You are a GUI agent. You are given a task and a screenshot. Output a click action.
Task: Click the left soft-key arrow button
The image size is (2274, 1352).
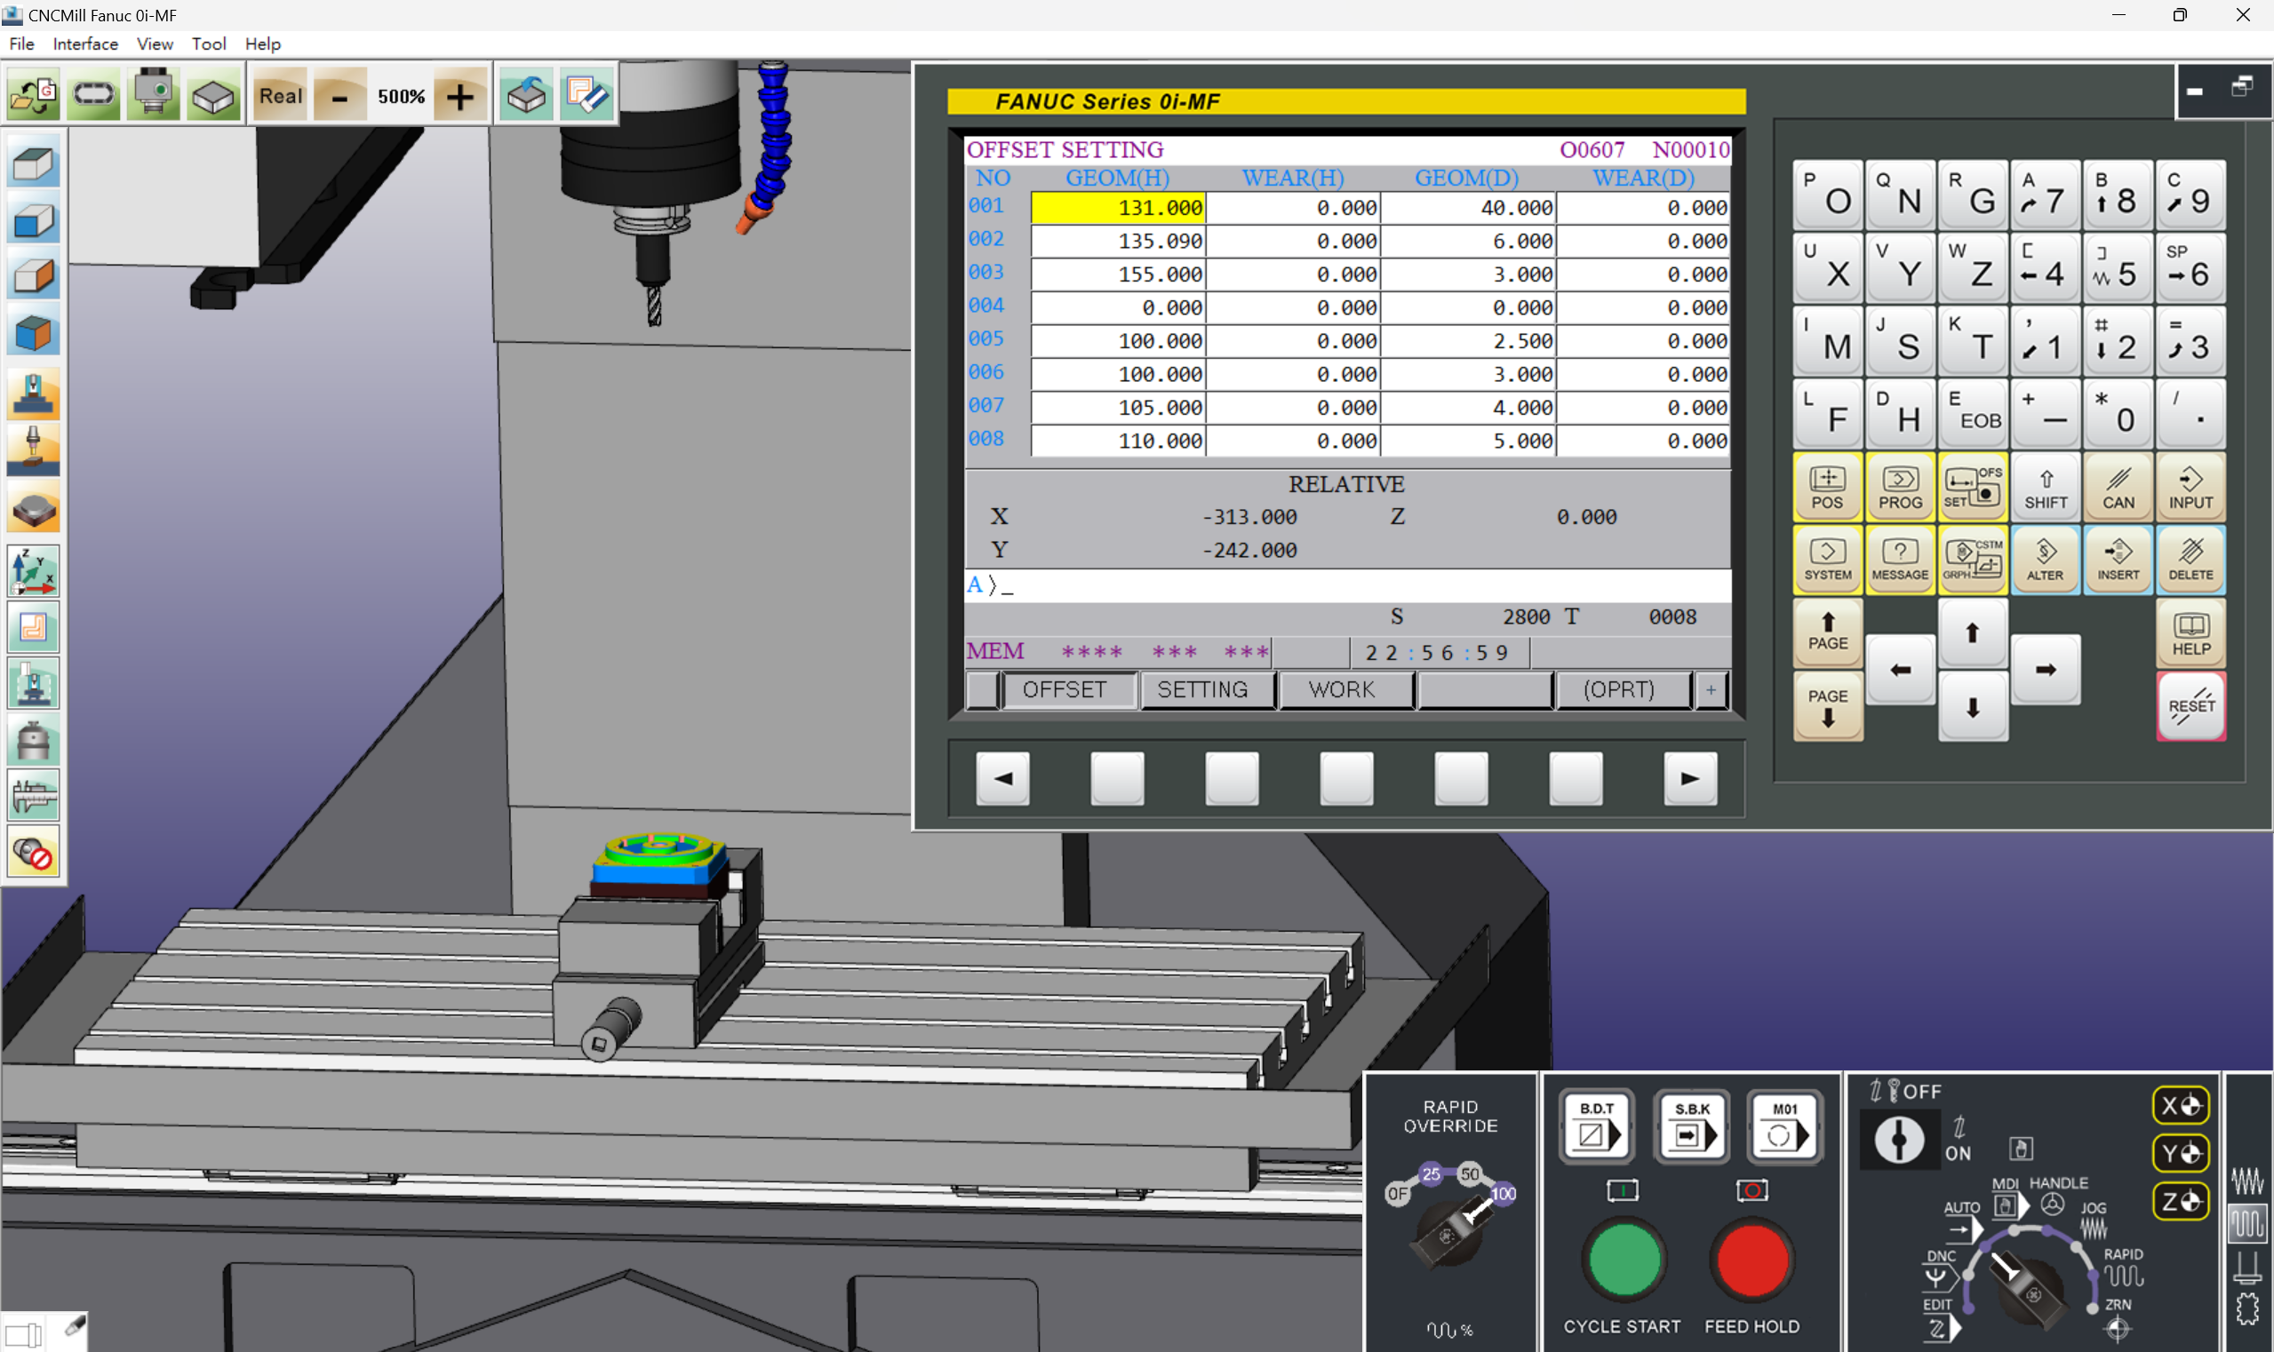tap(1002, 778)
